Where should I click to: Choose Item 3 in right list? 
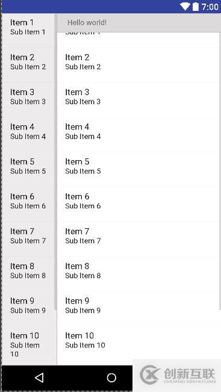coord(138,99)
